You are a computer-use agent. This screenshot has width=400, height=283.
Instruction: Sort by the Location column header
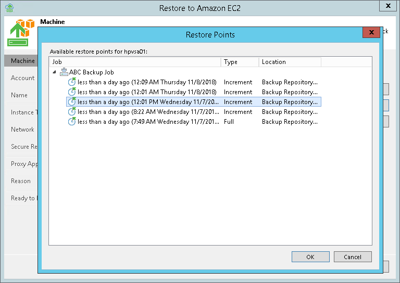pyautogui.click(x=290, y=62)
